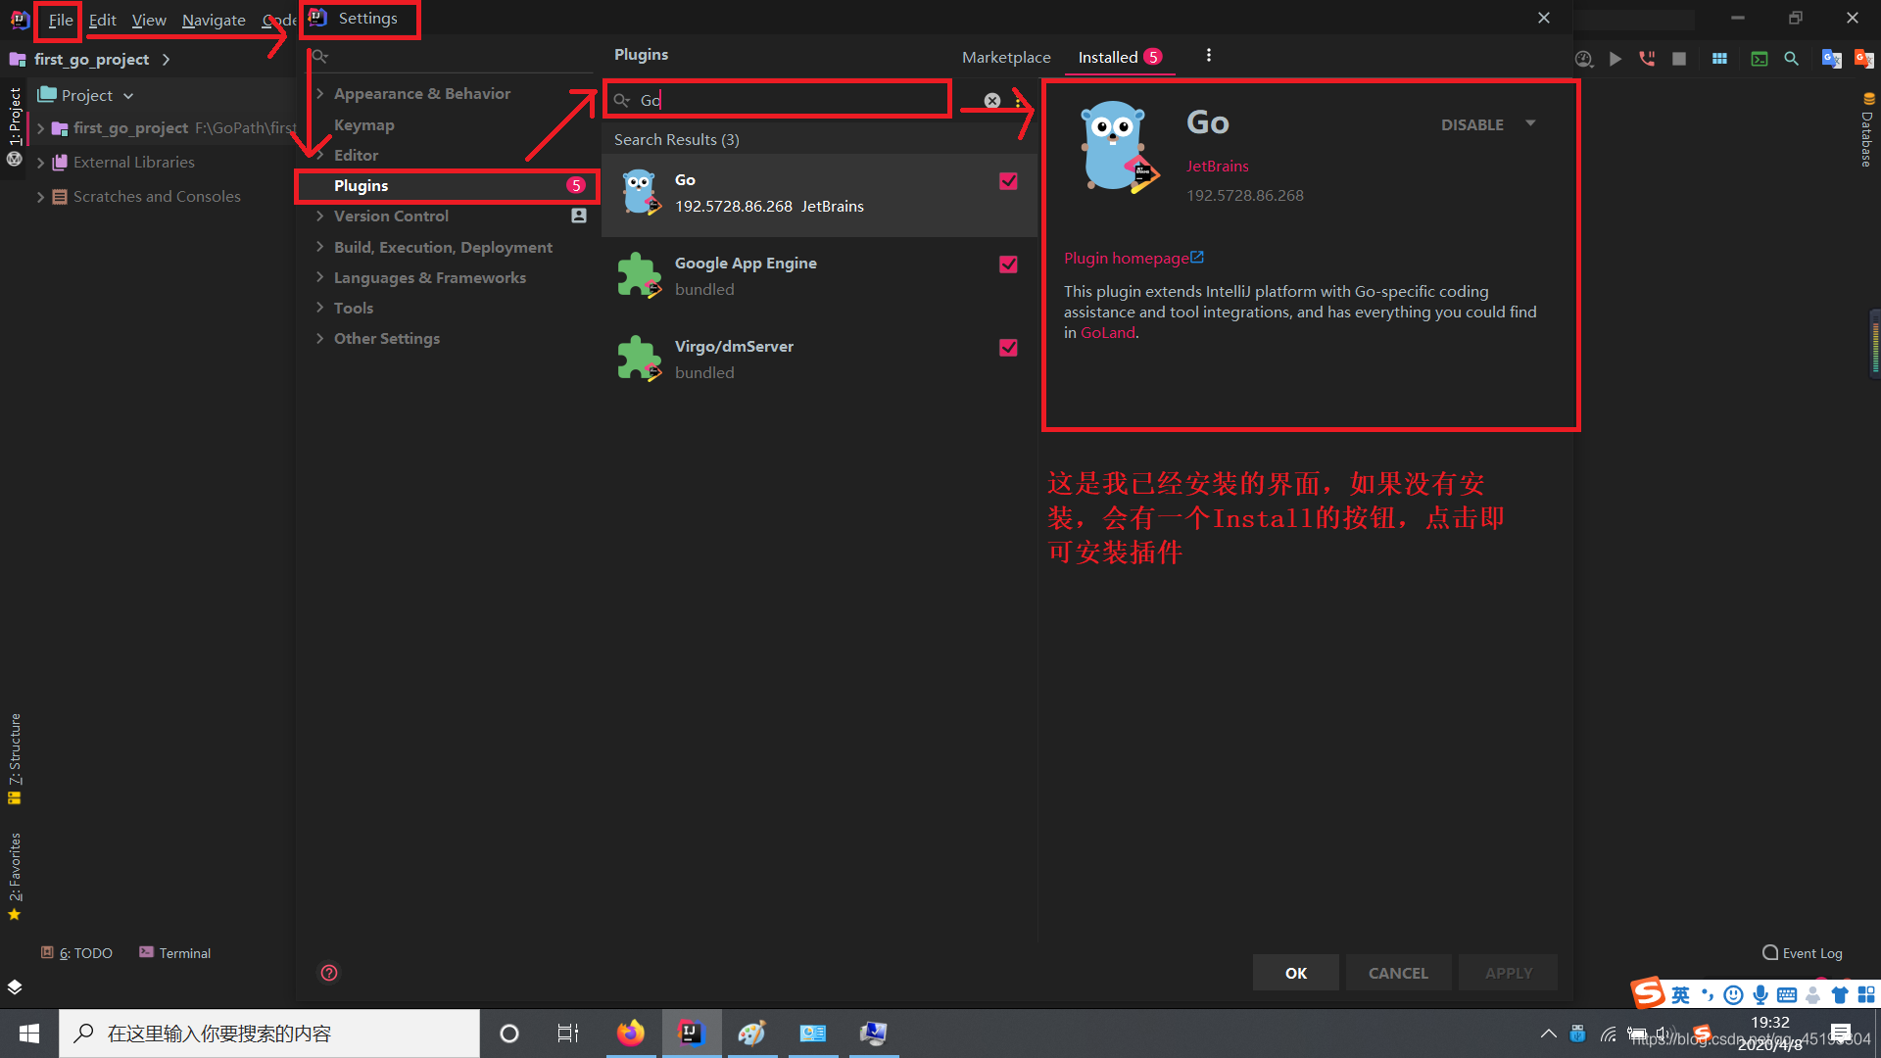This screenshot has height=1058, width=1881.
Task: Expand Appearance & Behavior settings section
Action: [x=320, y=94]
